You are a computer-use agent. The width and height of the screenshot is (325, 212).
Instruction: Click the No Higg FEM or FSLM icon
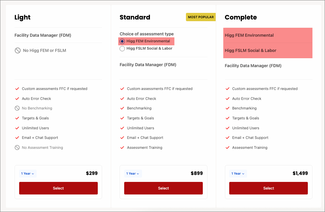(17, 50)
